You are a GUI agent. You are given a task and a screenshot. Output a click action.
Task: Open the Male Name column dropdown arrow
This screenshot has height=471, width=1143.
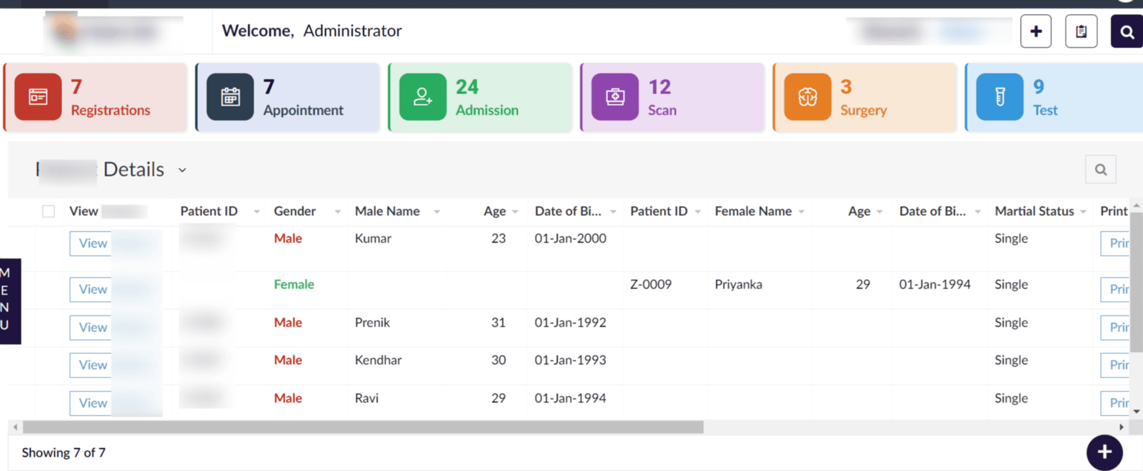coord(436,212)
